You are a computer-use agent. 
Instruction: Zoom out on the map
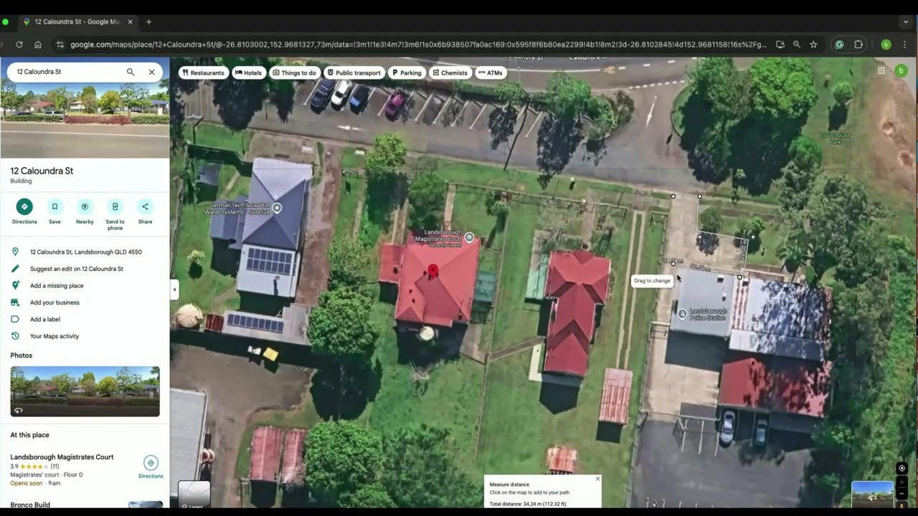[902, 495]
